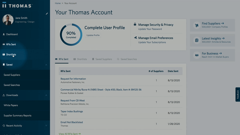Viewport: 240px width, 135px height.
Task: Click the Update Your Password link
Action: 150,29
